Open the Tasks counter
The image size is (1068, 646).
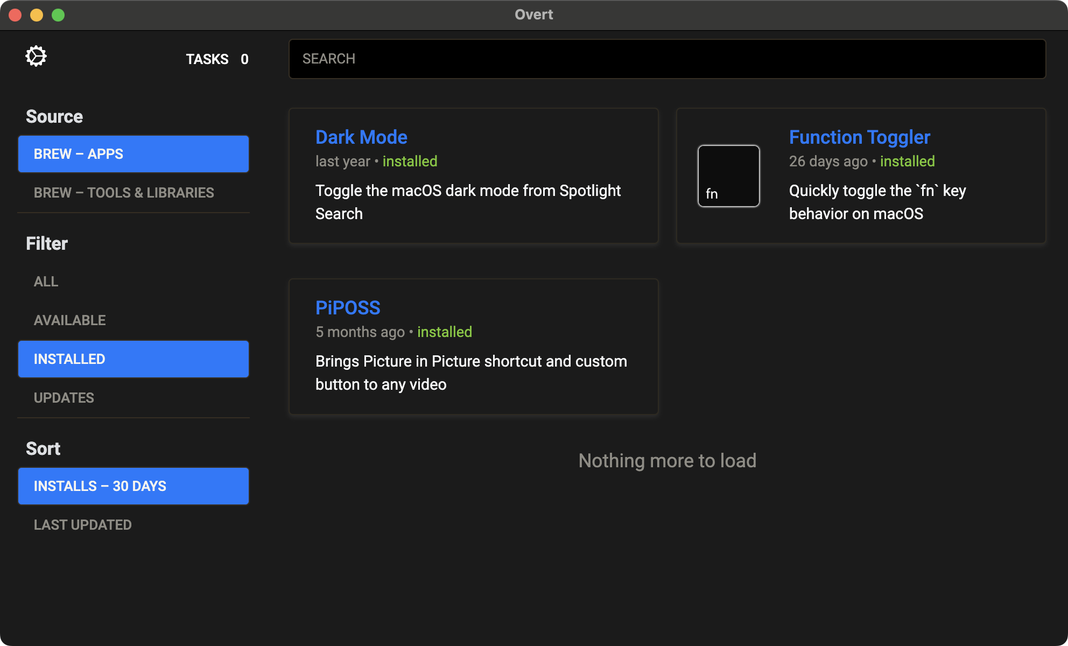(x=217, y=59)
